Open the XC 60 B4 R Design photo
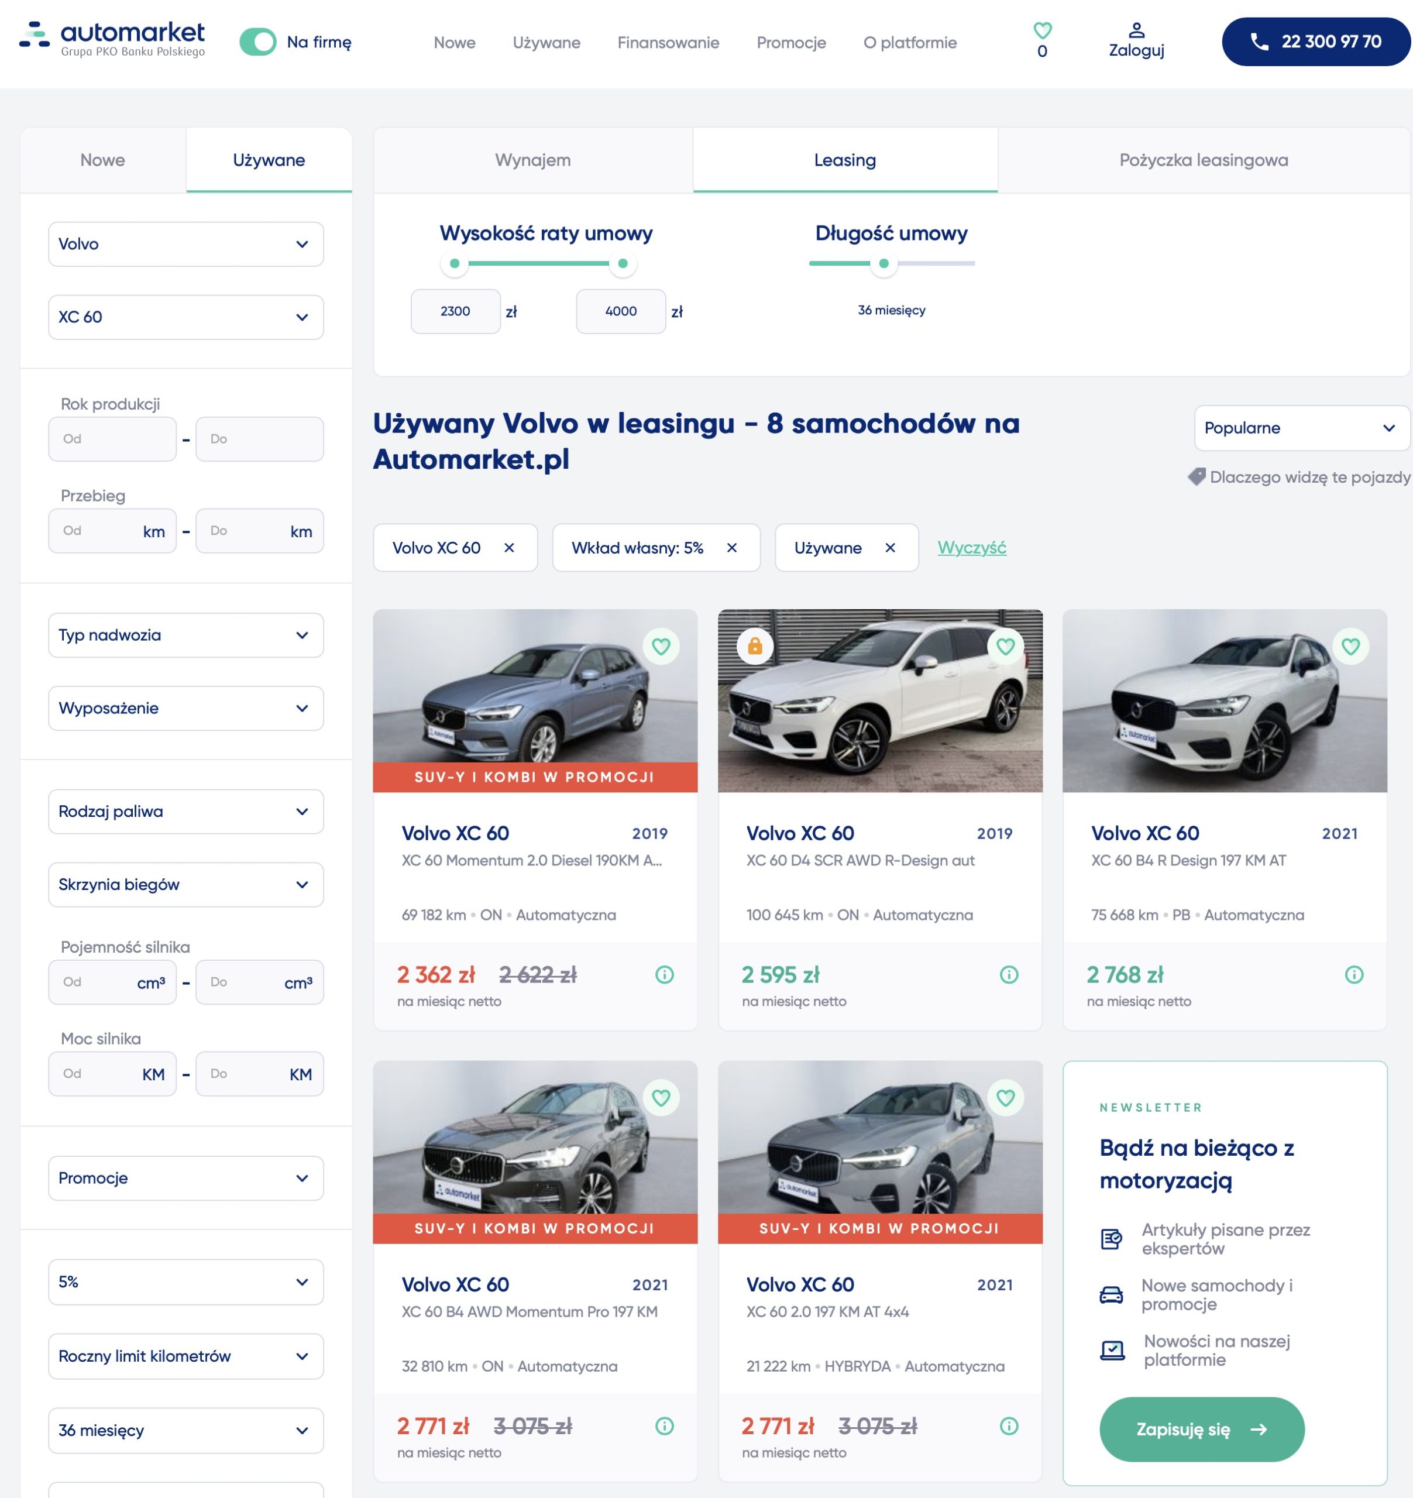The height and width of the screenshot is (1498, 1413). [x=1225, y=701]
